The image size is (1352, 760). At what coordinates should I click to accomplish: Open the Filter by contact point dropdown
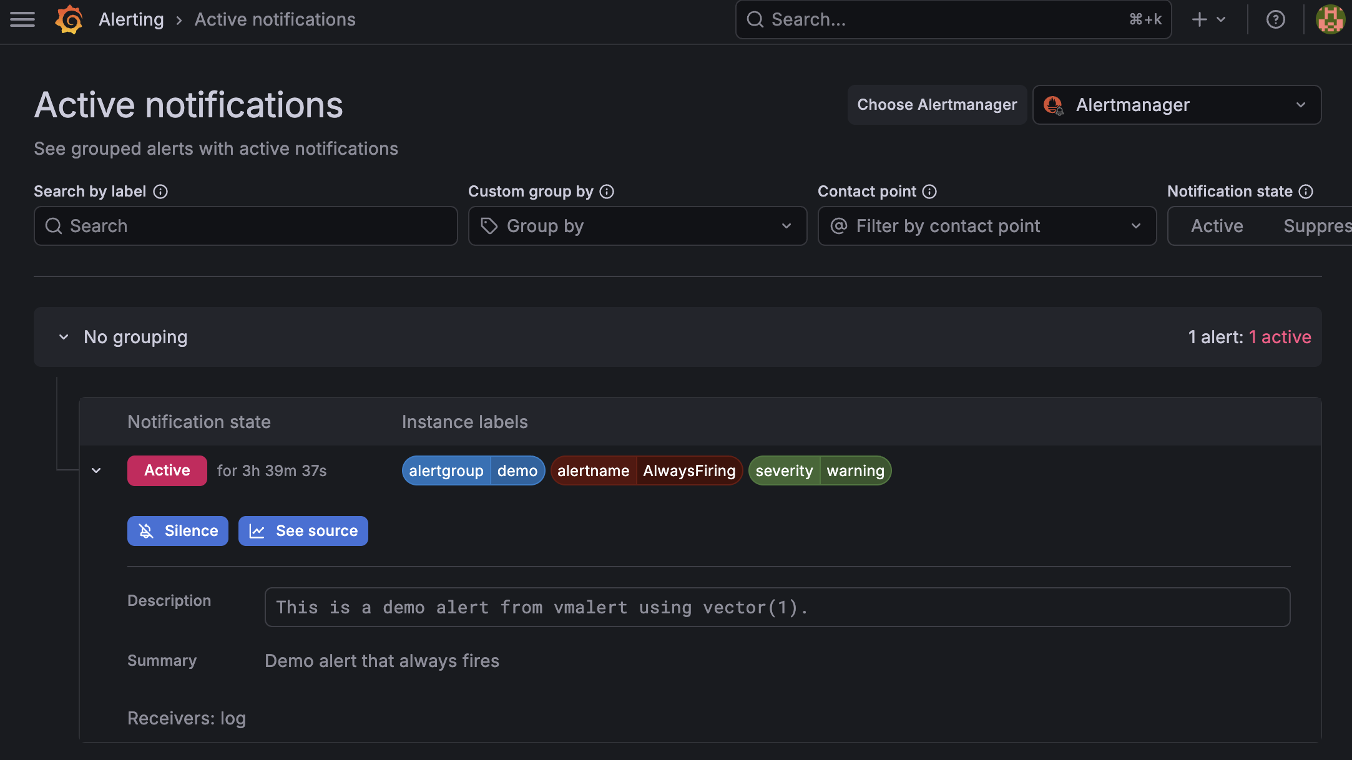pyautogui.click(x=986, y=226)
